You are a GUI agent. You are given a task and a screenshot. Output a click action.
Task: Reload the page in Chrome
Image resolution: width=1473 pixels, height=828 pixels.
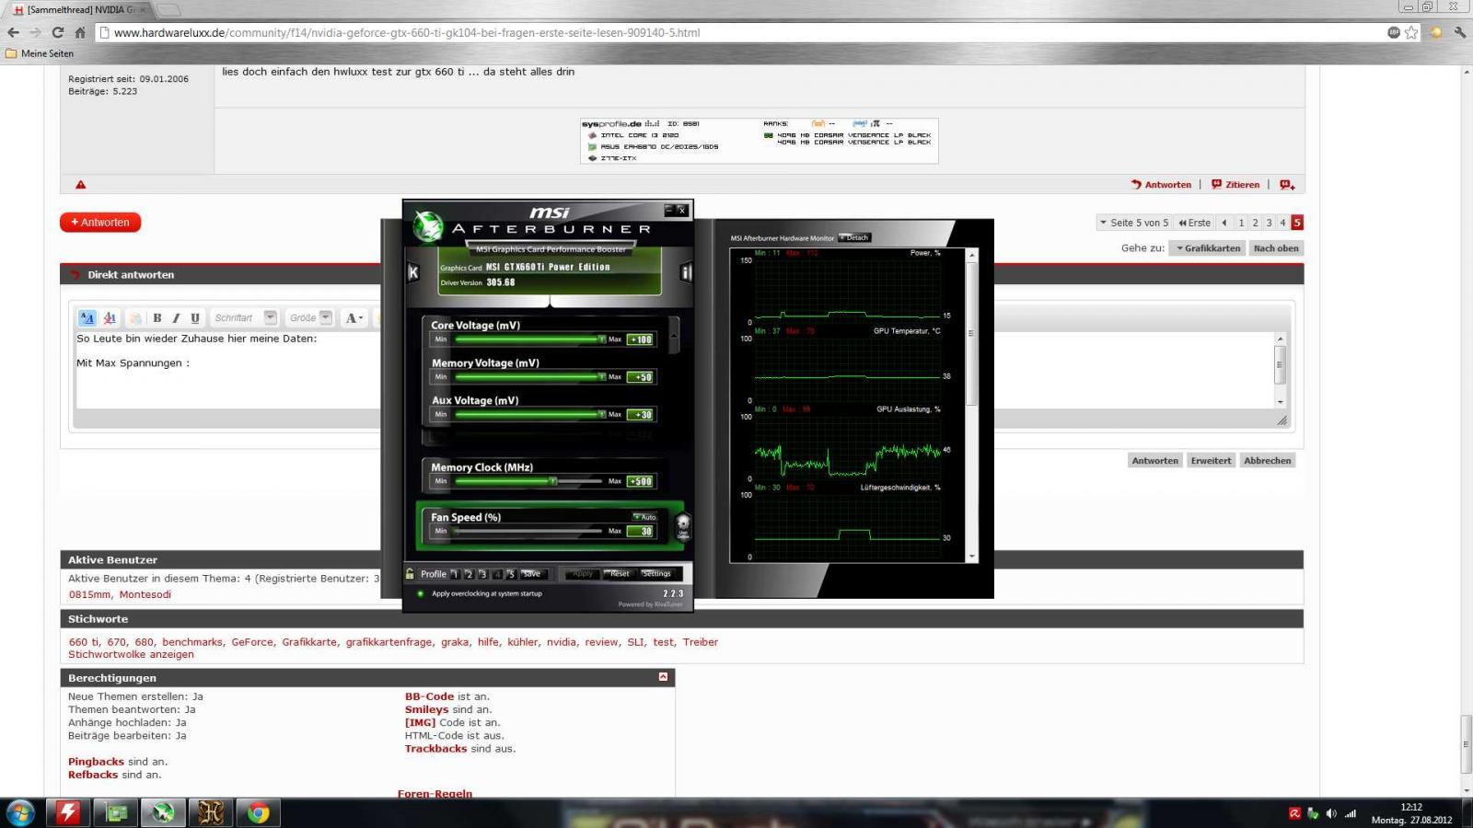58,32
